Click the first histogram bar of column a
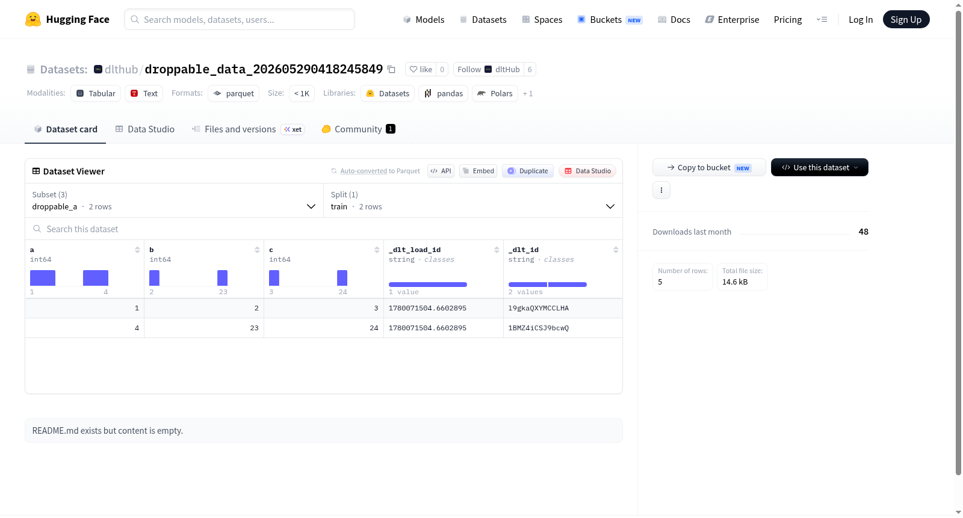 (43, 278)
